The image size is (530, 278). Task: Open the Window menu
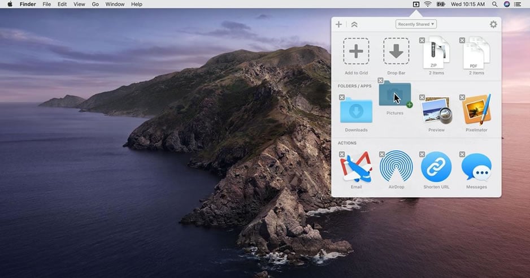click(115, 4)
